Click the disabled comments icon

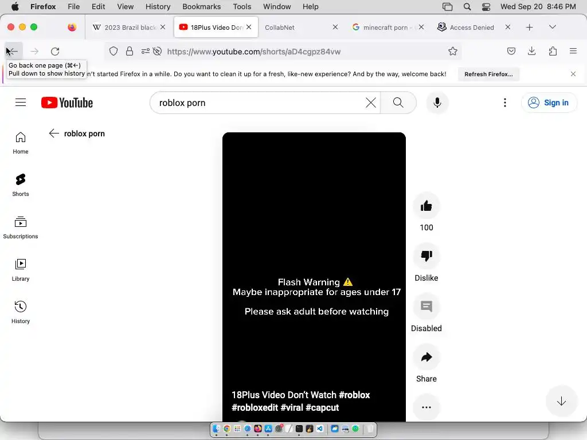pyautogui.click(x=426, y=307)
